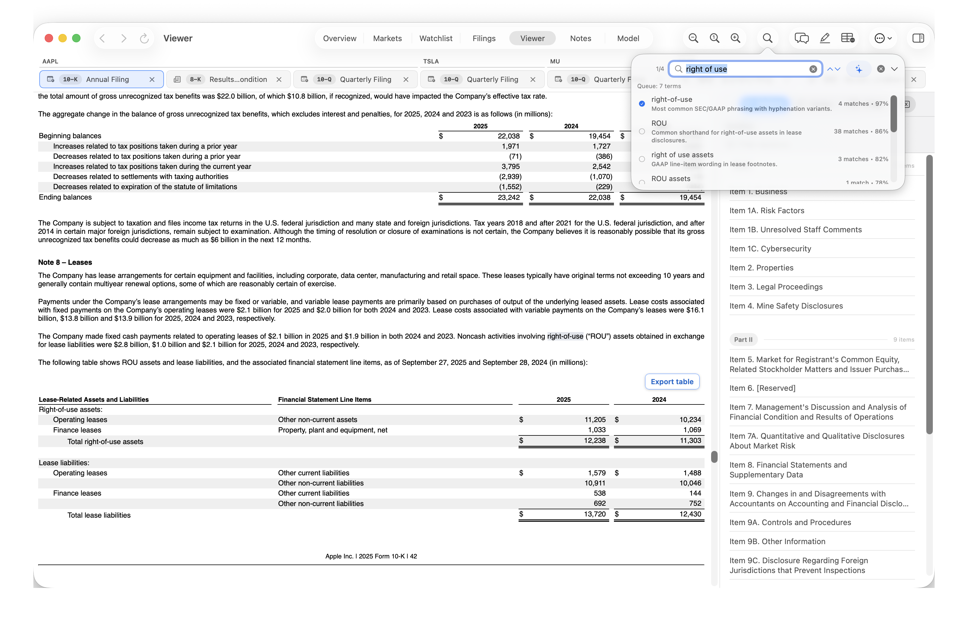Switch to the Markets tab

(x=387, y=38)
